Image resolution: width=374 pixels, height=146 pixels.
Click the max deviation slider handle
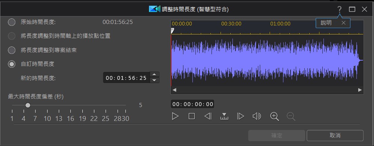tap(28, 105)
